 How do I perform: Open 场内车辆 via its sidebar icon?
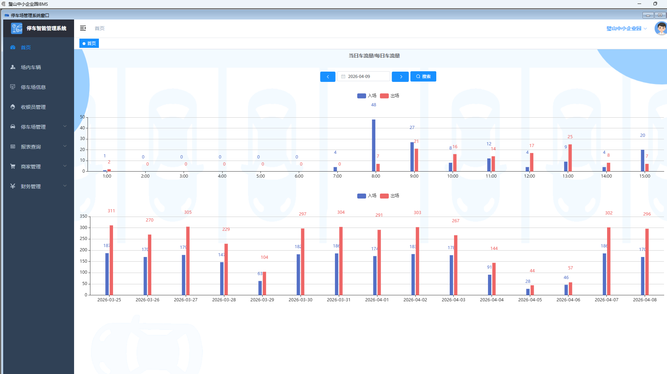13,67
